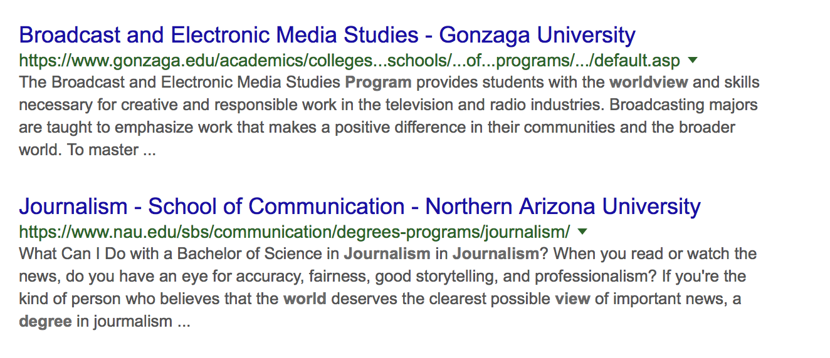
Task: Click "School of Communication" in the result title
Action: [276, 207]
